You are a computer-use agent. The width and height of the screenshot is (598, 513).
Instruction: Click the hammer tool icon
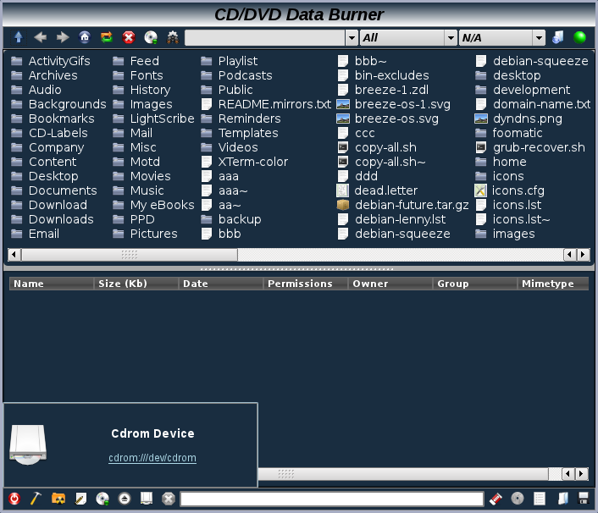pyautogui.click(x=36, y=499)
